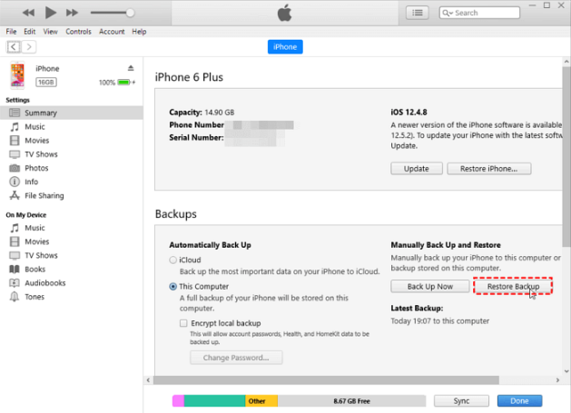Image resolution: width=571 pixels, height=413 pixels.
Task: Click the Fast Forward playback icon
Action: click(72, 13)
